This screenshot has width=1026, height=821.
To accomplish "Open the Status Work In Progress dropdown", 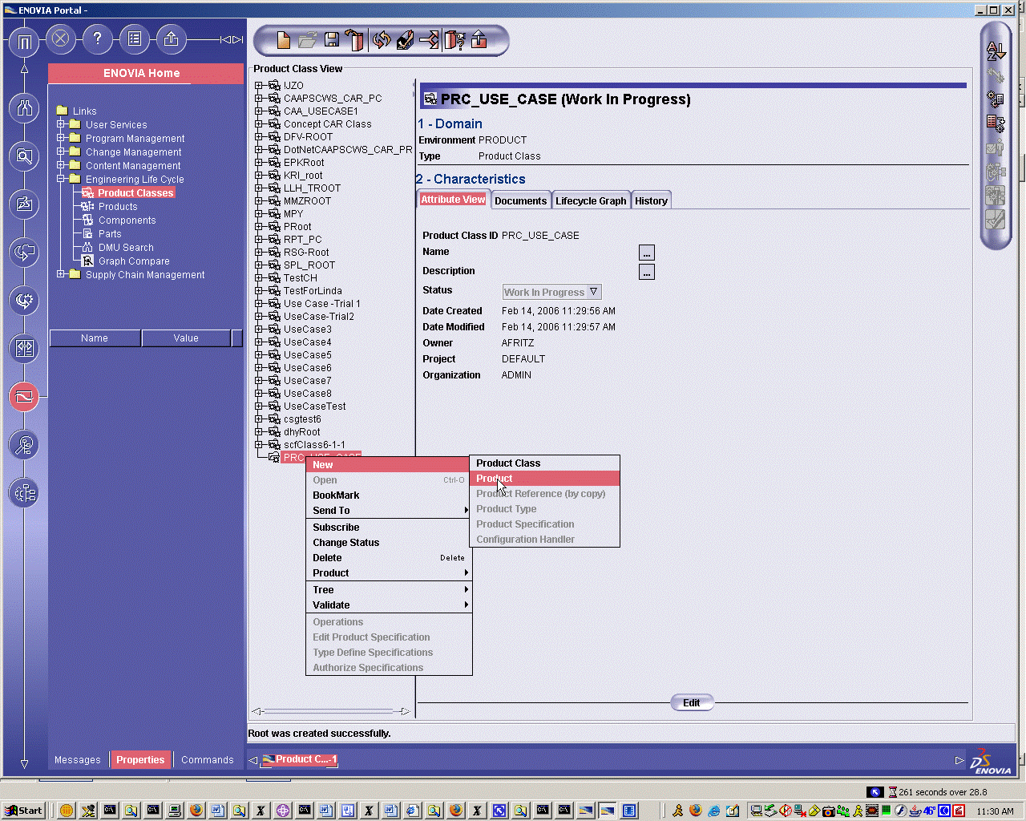I will (551, 292).
